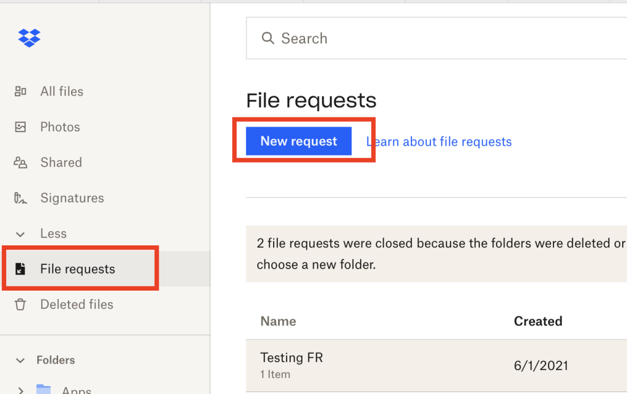
Task: Collapse the Less section chevron
Action: [x=20, y=234]
